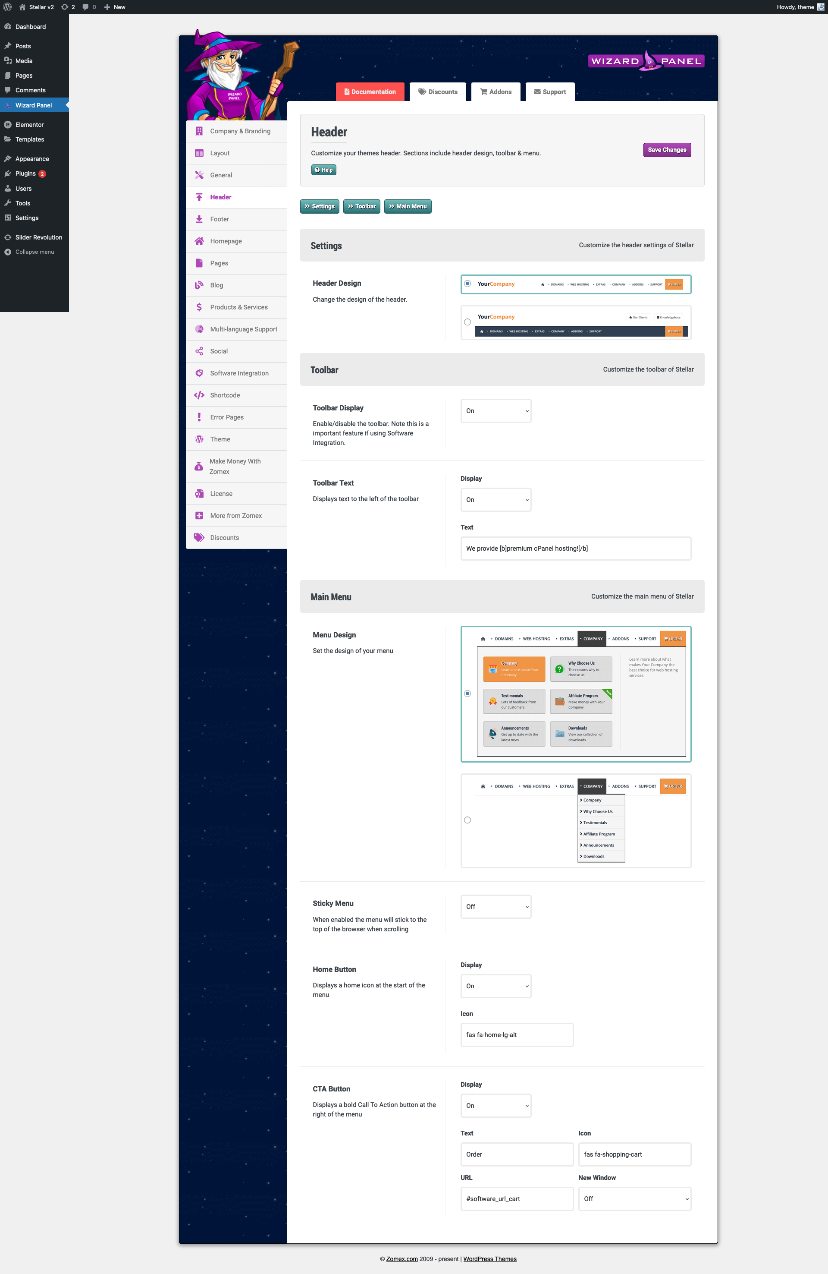Jump to Settings section button
Image resolution: width=828 pixels, height=1274 pixels.
click(x=319, y=206)
